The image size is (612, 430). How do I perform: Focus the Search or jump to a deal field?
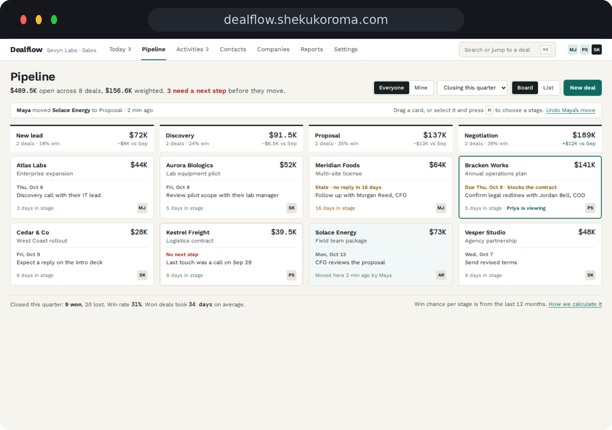(x=507, y=50)
